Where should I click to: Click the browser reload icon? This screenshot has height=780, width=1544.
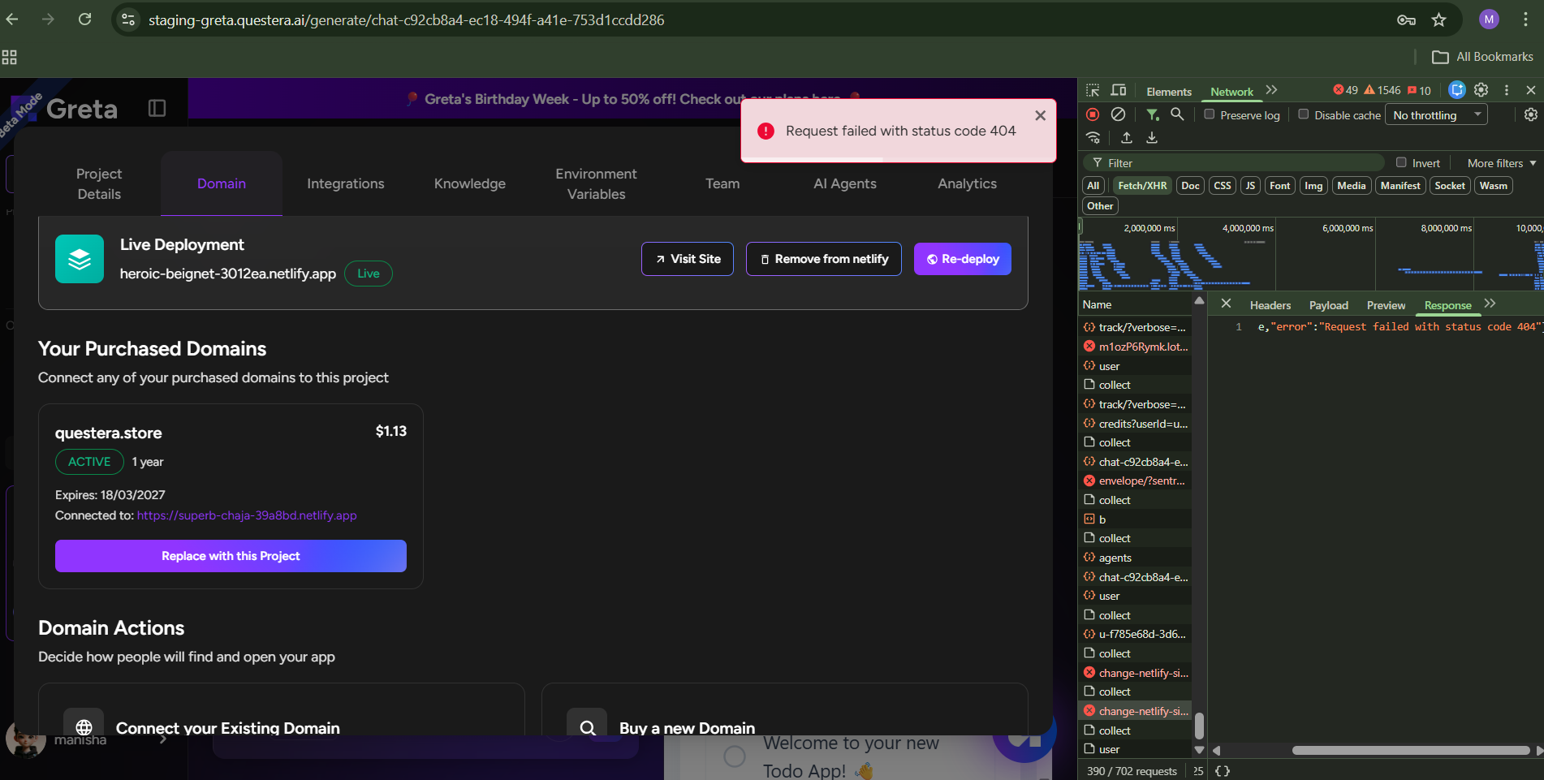pyautogui.click(x=84, y=19)
